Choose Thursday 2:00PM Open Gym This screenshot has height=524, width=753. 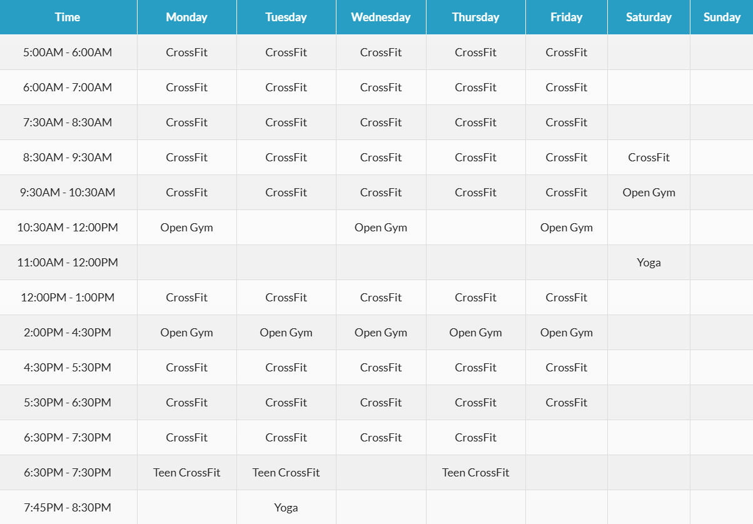pos(475,333)
